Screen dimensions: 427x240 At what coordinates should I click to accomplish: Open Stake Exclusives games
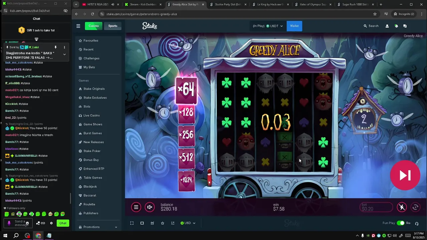pyautogui.click(x=93, y=98)
